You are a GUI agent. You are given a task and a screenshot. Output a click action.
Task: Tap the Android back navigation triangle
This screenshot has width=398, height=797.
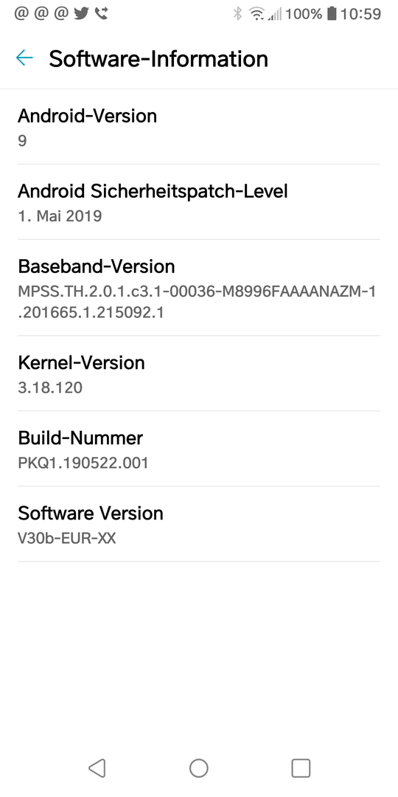(x=97, y=768)
